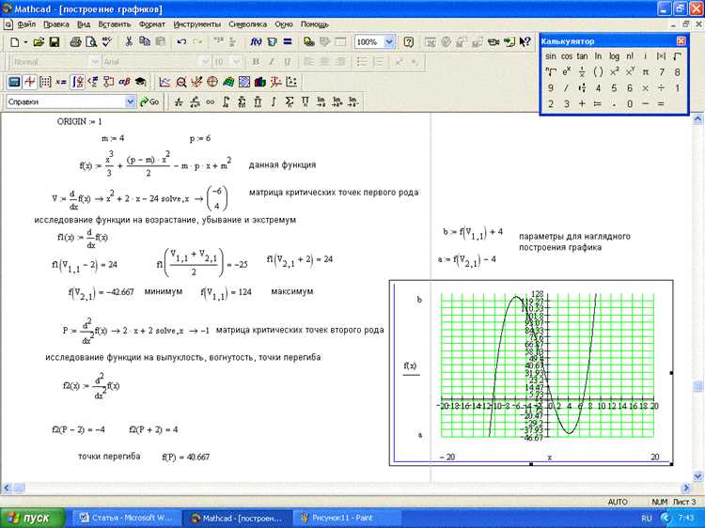Screen dimensions: 705x528
Task: Open the Файл menu
Action: click(x=26, y=24)
